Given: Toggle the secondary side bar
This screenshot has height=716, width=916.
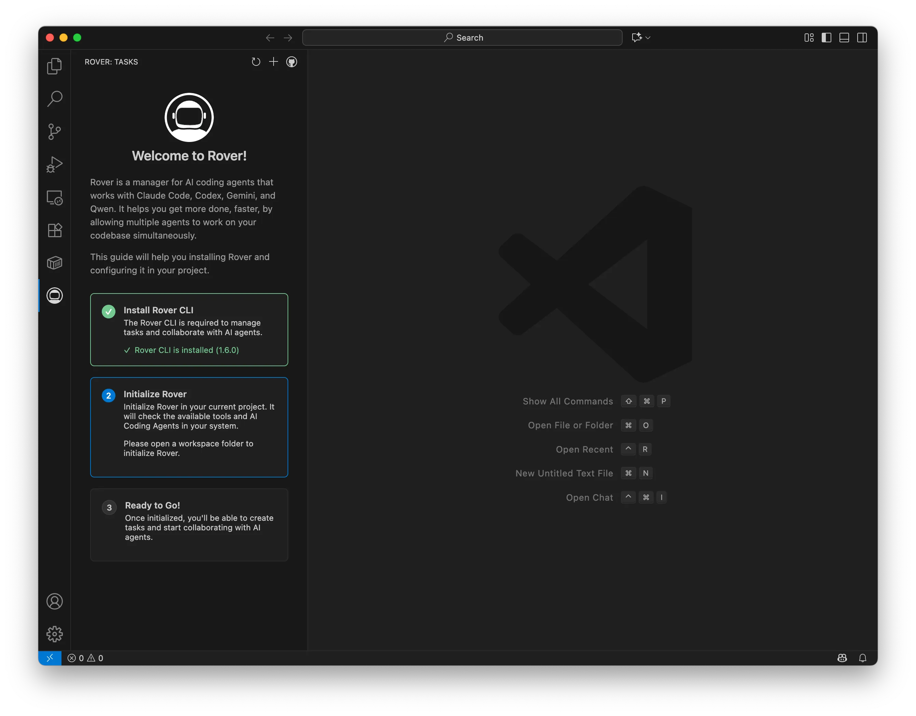Looking at the screenshot, I should point(863,37).
